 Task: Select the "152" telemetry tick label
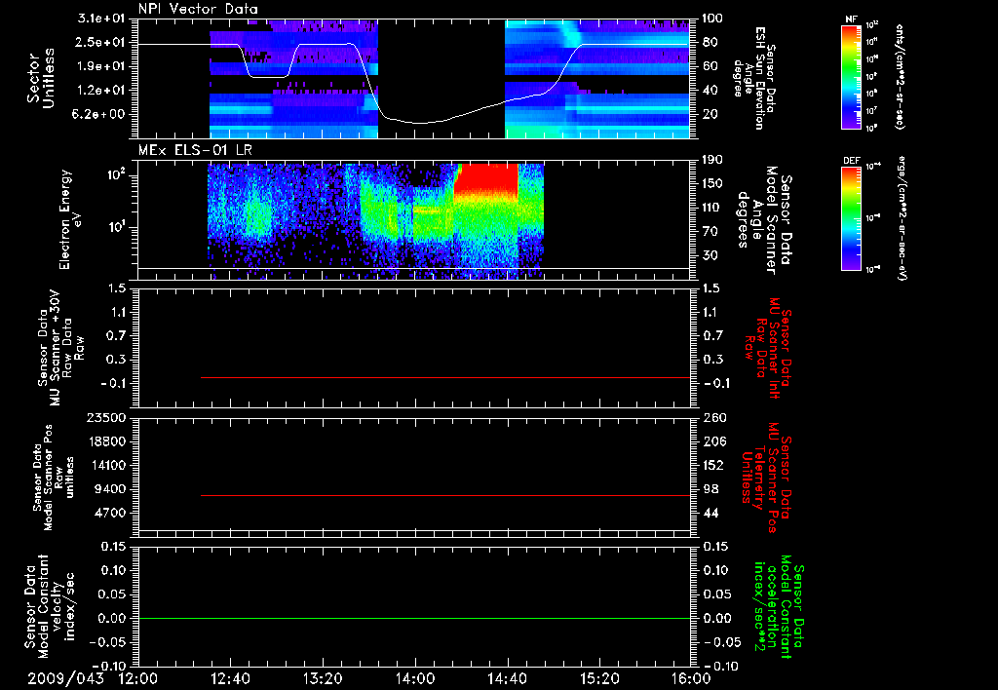click(713, 465)
